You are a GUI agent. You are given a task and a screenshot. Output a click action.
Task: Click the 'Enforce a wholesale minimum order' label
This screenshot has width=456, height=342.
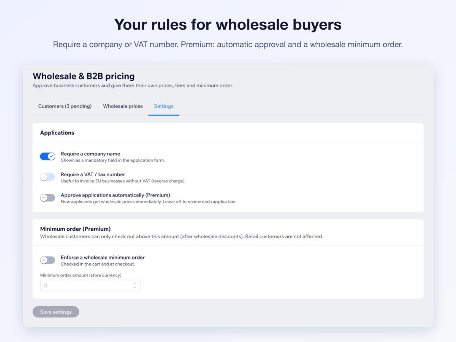(103, 257)
